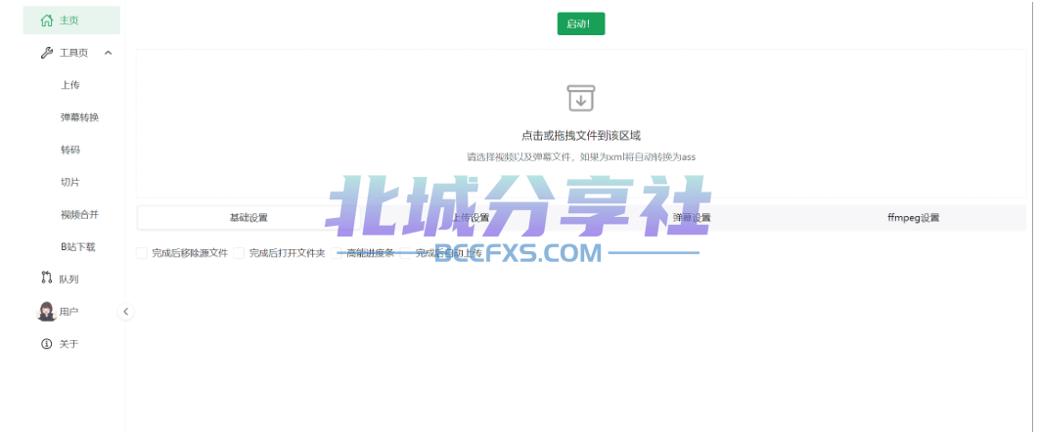The image size is (1038, 432).
Task: Enable the 完成后打开文件夹 checkbox
Action: 239,253
